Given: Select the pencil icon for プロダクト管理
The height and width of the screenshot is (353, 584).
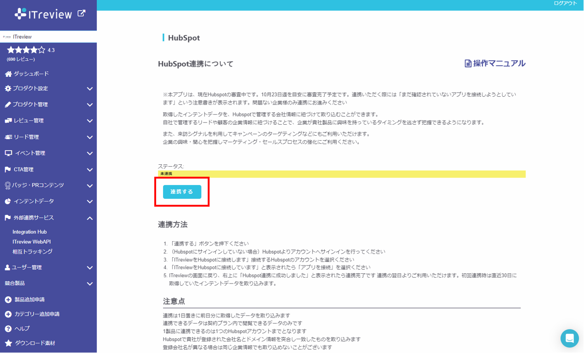Looking at the screenshot, I should (x=8, y=104).
